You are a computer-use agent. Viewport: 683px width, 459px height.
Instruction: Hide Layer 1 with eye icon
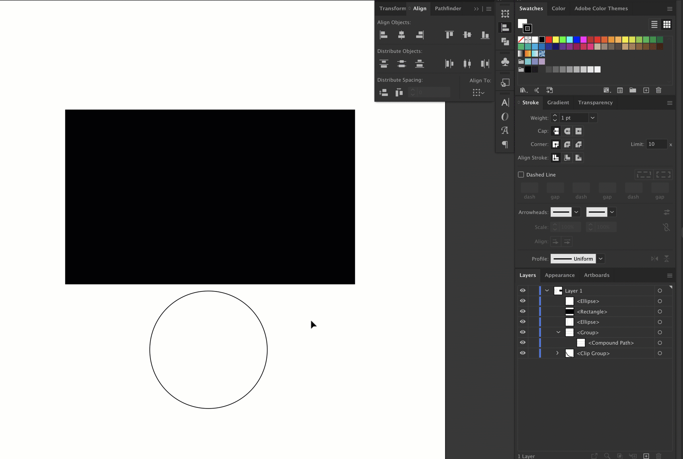pyautogui.click(x=523, y=291)
